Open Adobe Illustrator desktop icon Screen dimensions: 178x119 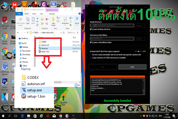(24, 4)
